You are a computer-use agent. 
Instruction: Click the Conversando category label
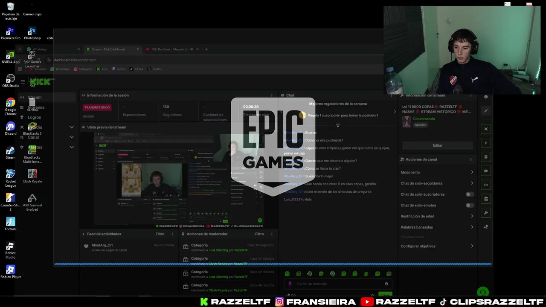(x=424, y=119)
